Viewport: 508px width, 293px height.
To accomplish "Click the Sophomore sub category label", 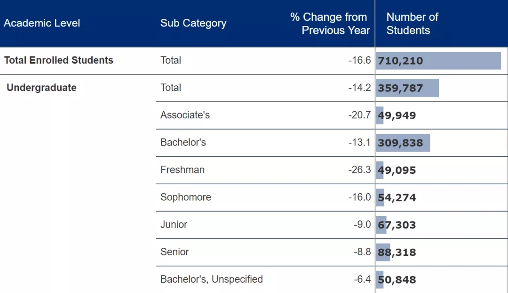I will click(186, 197).
